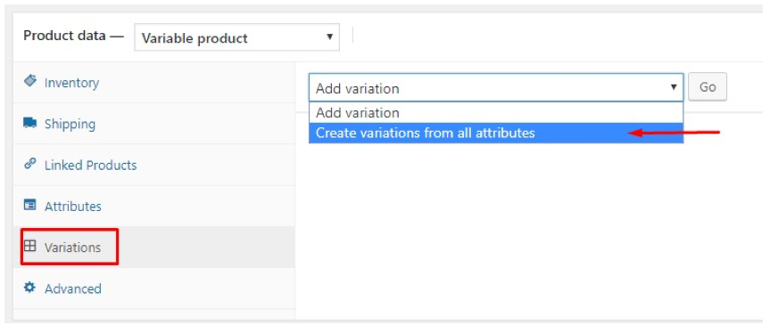Click the Advanced gear icon
This screenshot has width=770, height=333.
[x=30, y=288]
